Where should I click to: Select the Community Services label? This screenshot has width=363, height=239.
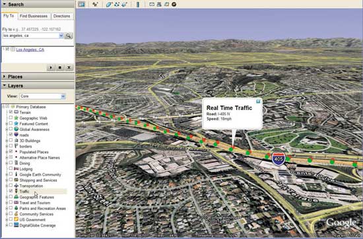click(36, 214)
